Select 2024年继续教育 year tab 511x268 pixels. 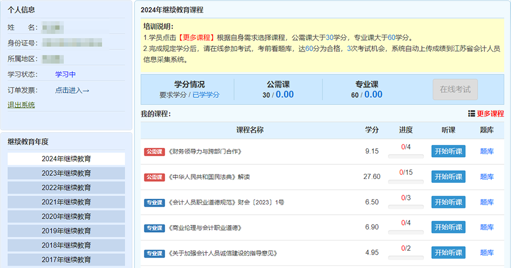coord(66,159)
